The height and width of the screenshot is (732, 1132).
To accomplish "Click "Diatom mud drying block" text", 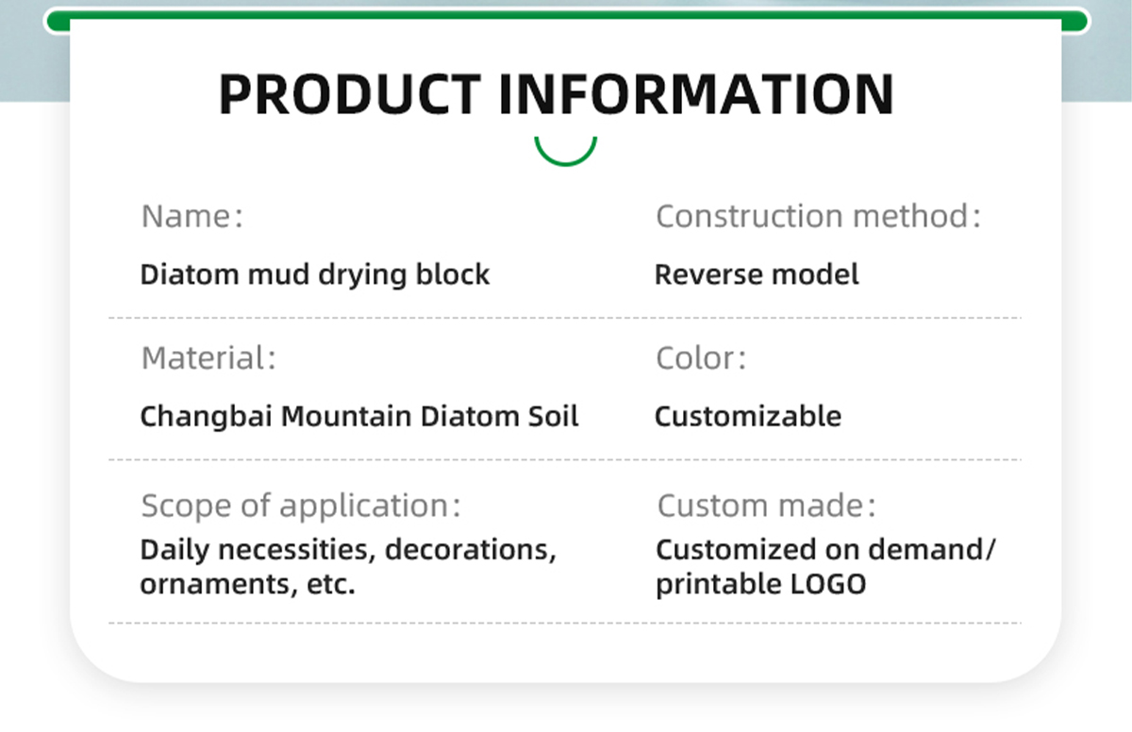I will [315, 274].
